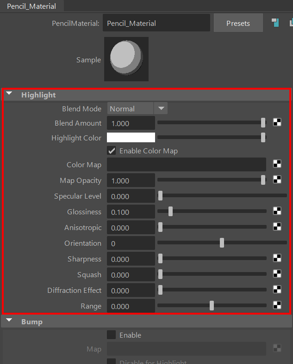Click the material Sample sphere preview
The image size is (293, 364).
126,59
